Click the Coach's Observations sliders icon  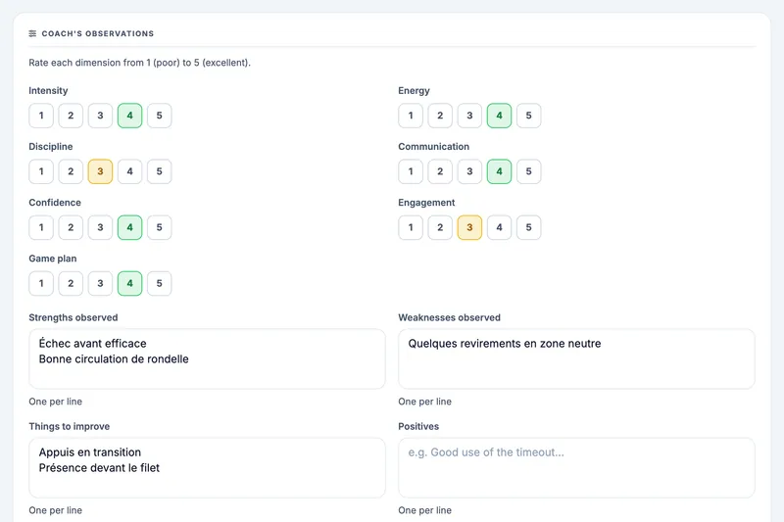[x=32, y=33]
